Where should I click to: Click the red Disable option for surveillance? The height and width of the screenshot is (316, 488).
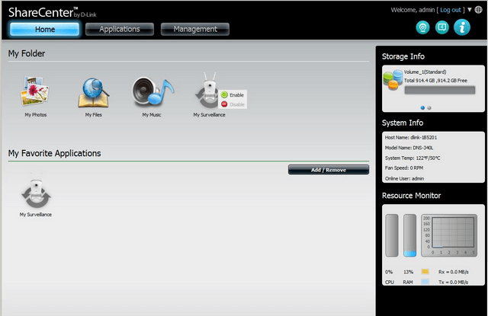(233, 104)
